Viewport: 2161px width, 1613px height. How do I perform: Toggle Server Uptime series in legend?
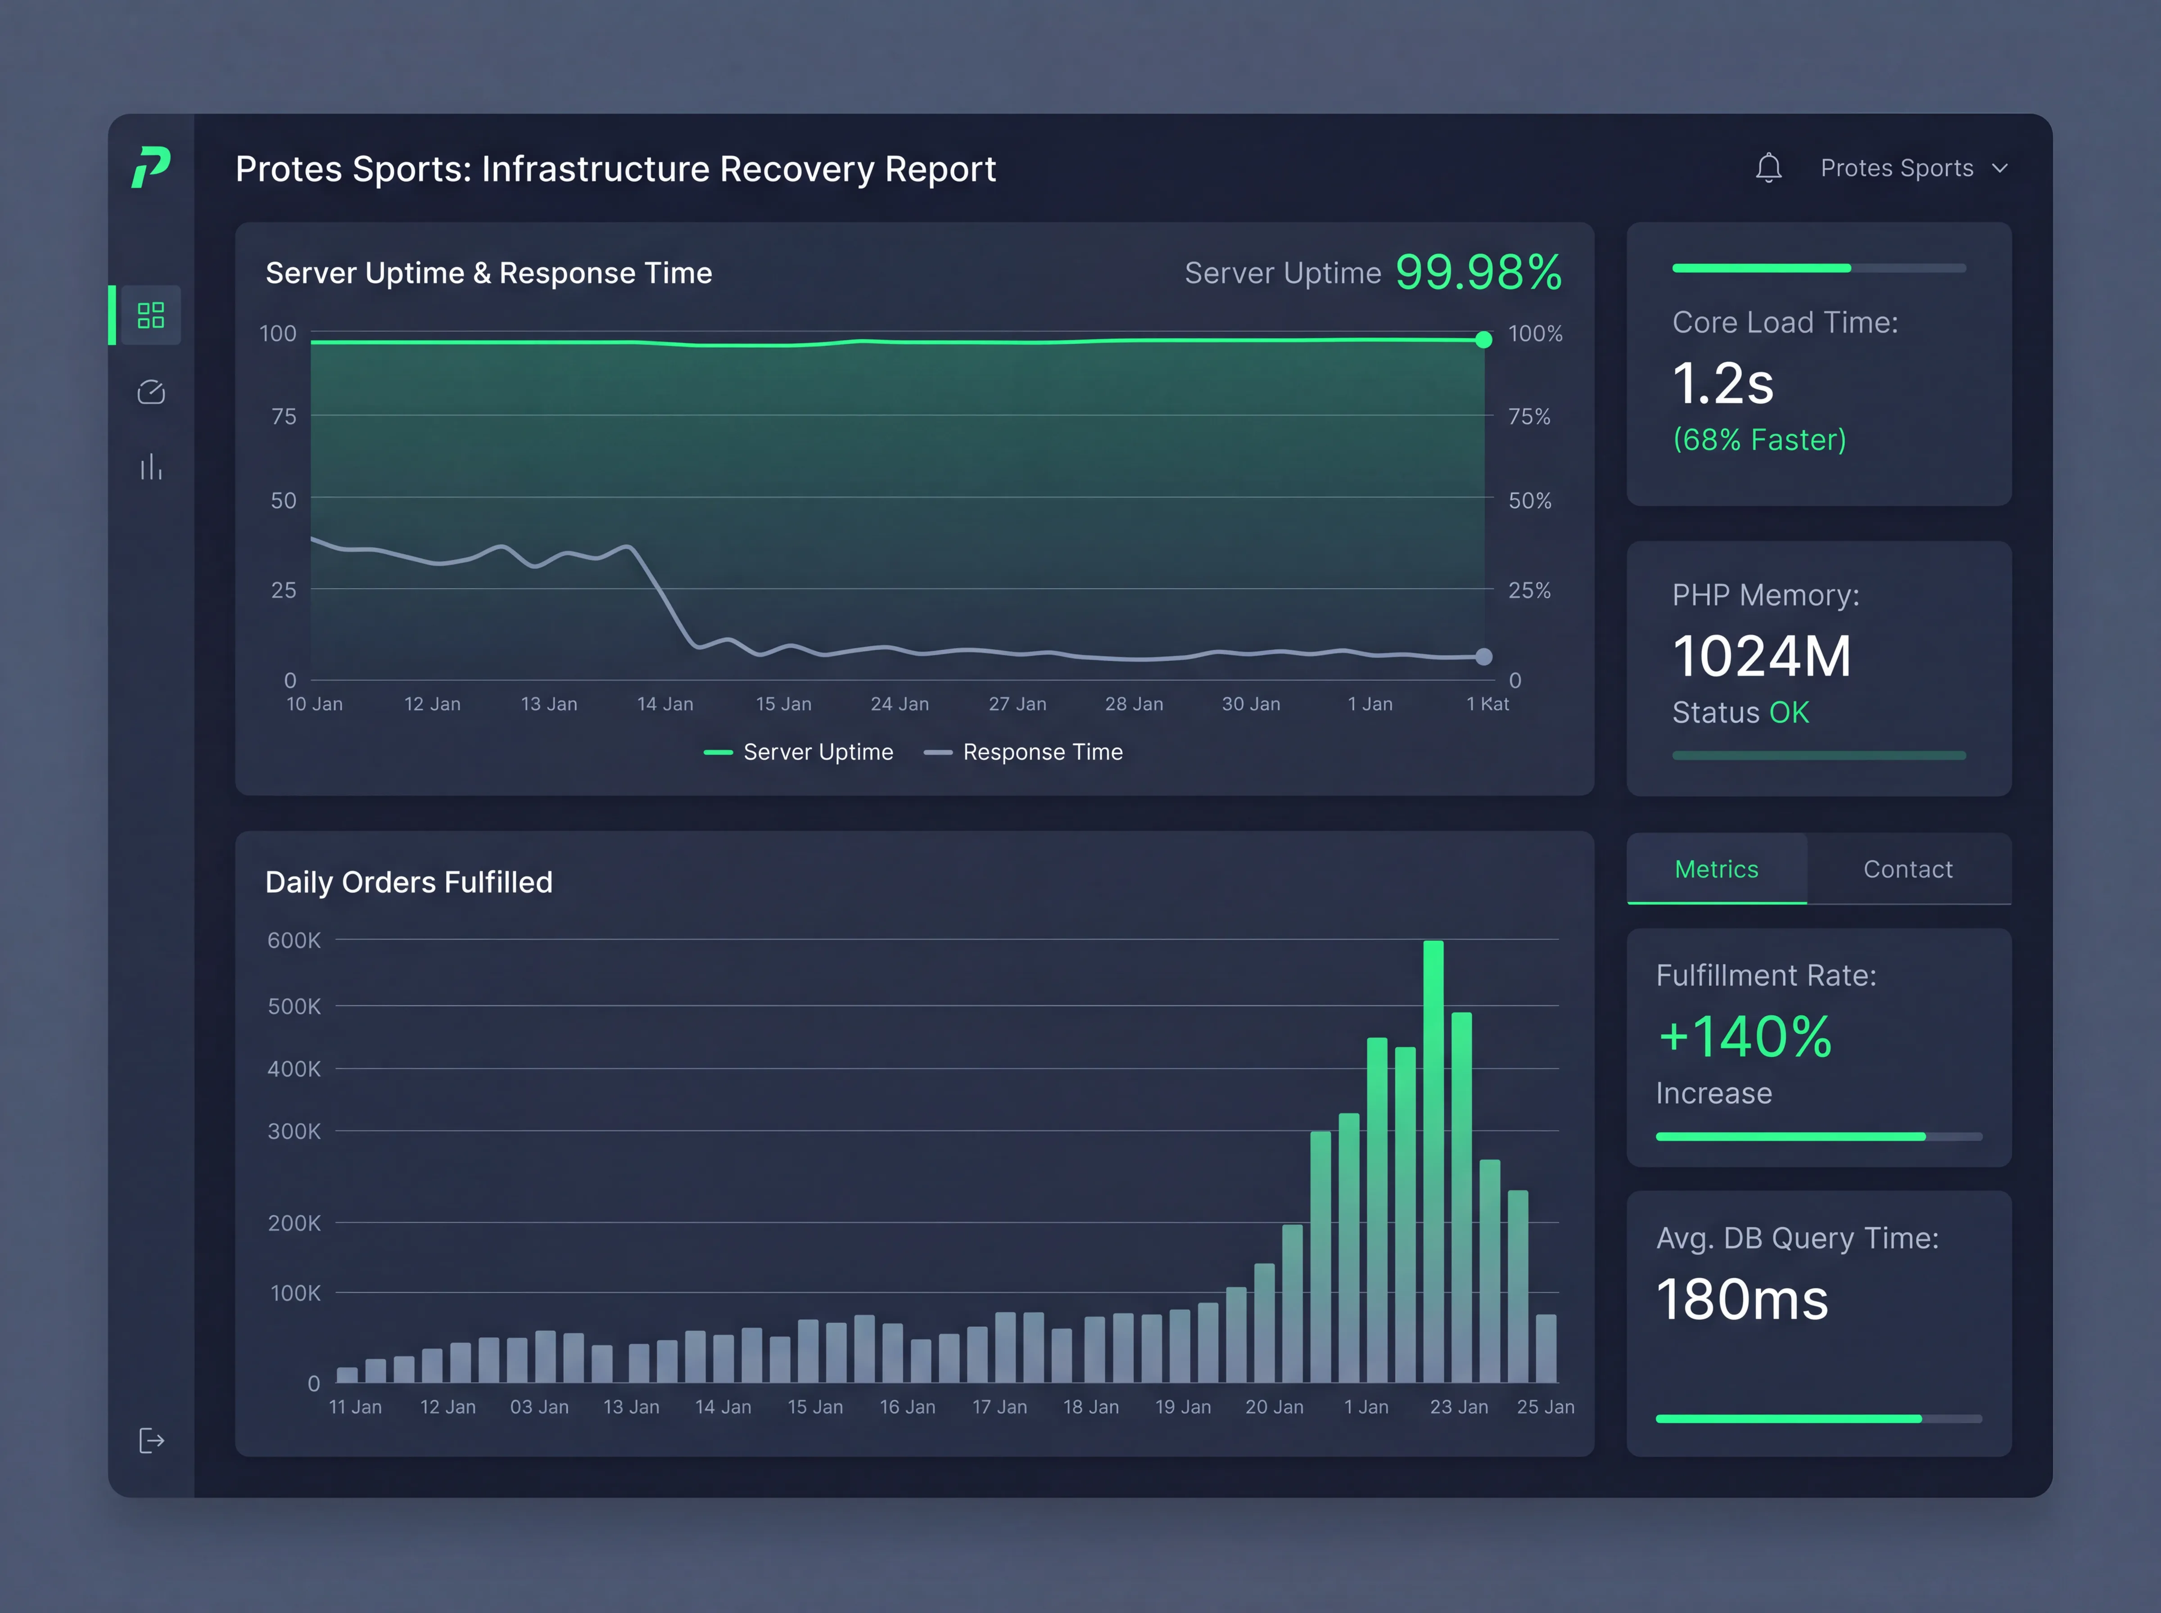pyautogui.click(x=798, y=752)
